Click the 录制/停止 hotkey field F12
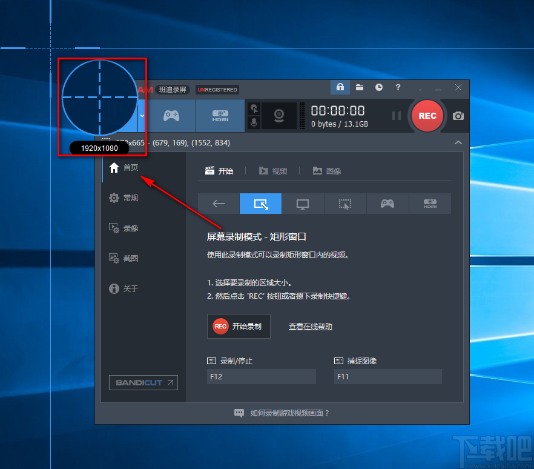534x469 pixels. pyautogui.click(x=262, y=377)
